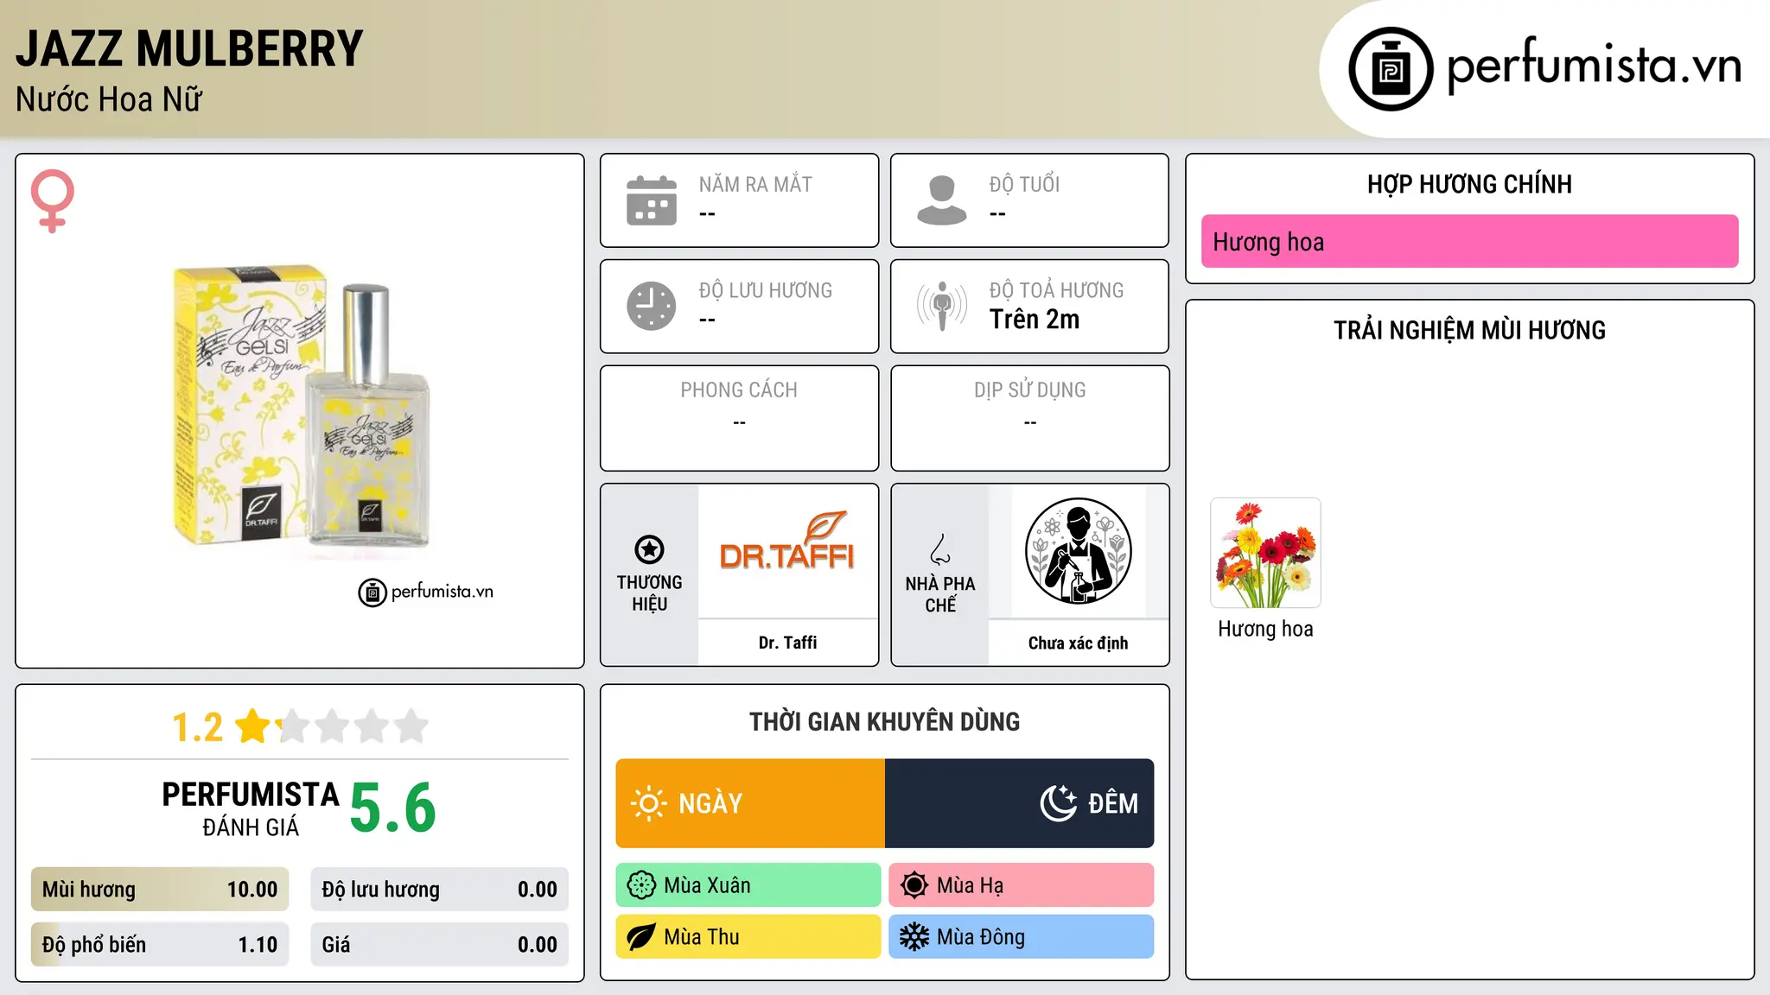This screenshot has width=1770, height=995.
Task: Click the THỜI GIAN KHUYÊN DÙNG heading
Action: (x=884, y=721)
